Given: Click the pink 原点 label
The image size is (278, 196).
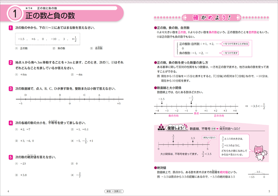Looking at the screenshot, I should coord(196,114).
